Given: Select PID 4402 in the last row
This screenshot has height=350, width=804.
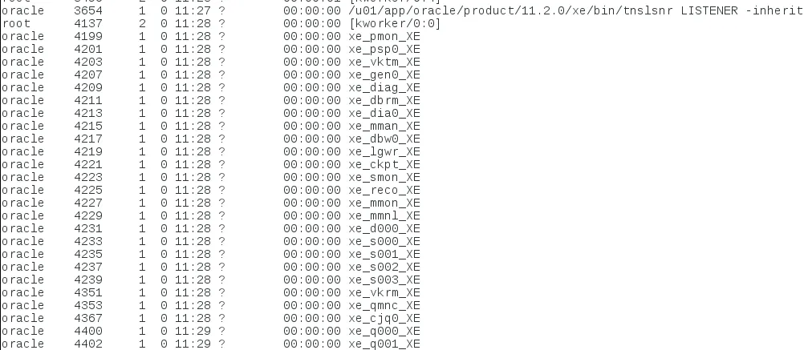Looking at the screenshot, I should [87, 344].
